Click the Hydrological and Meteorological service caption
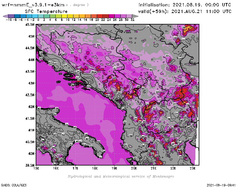242x187 pixels. (121, 176)
